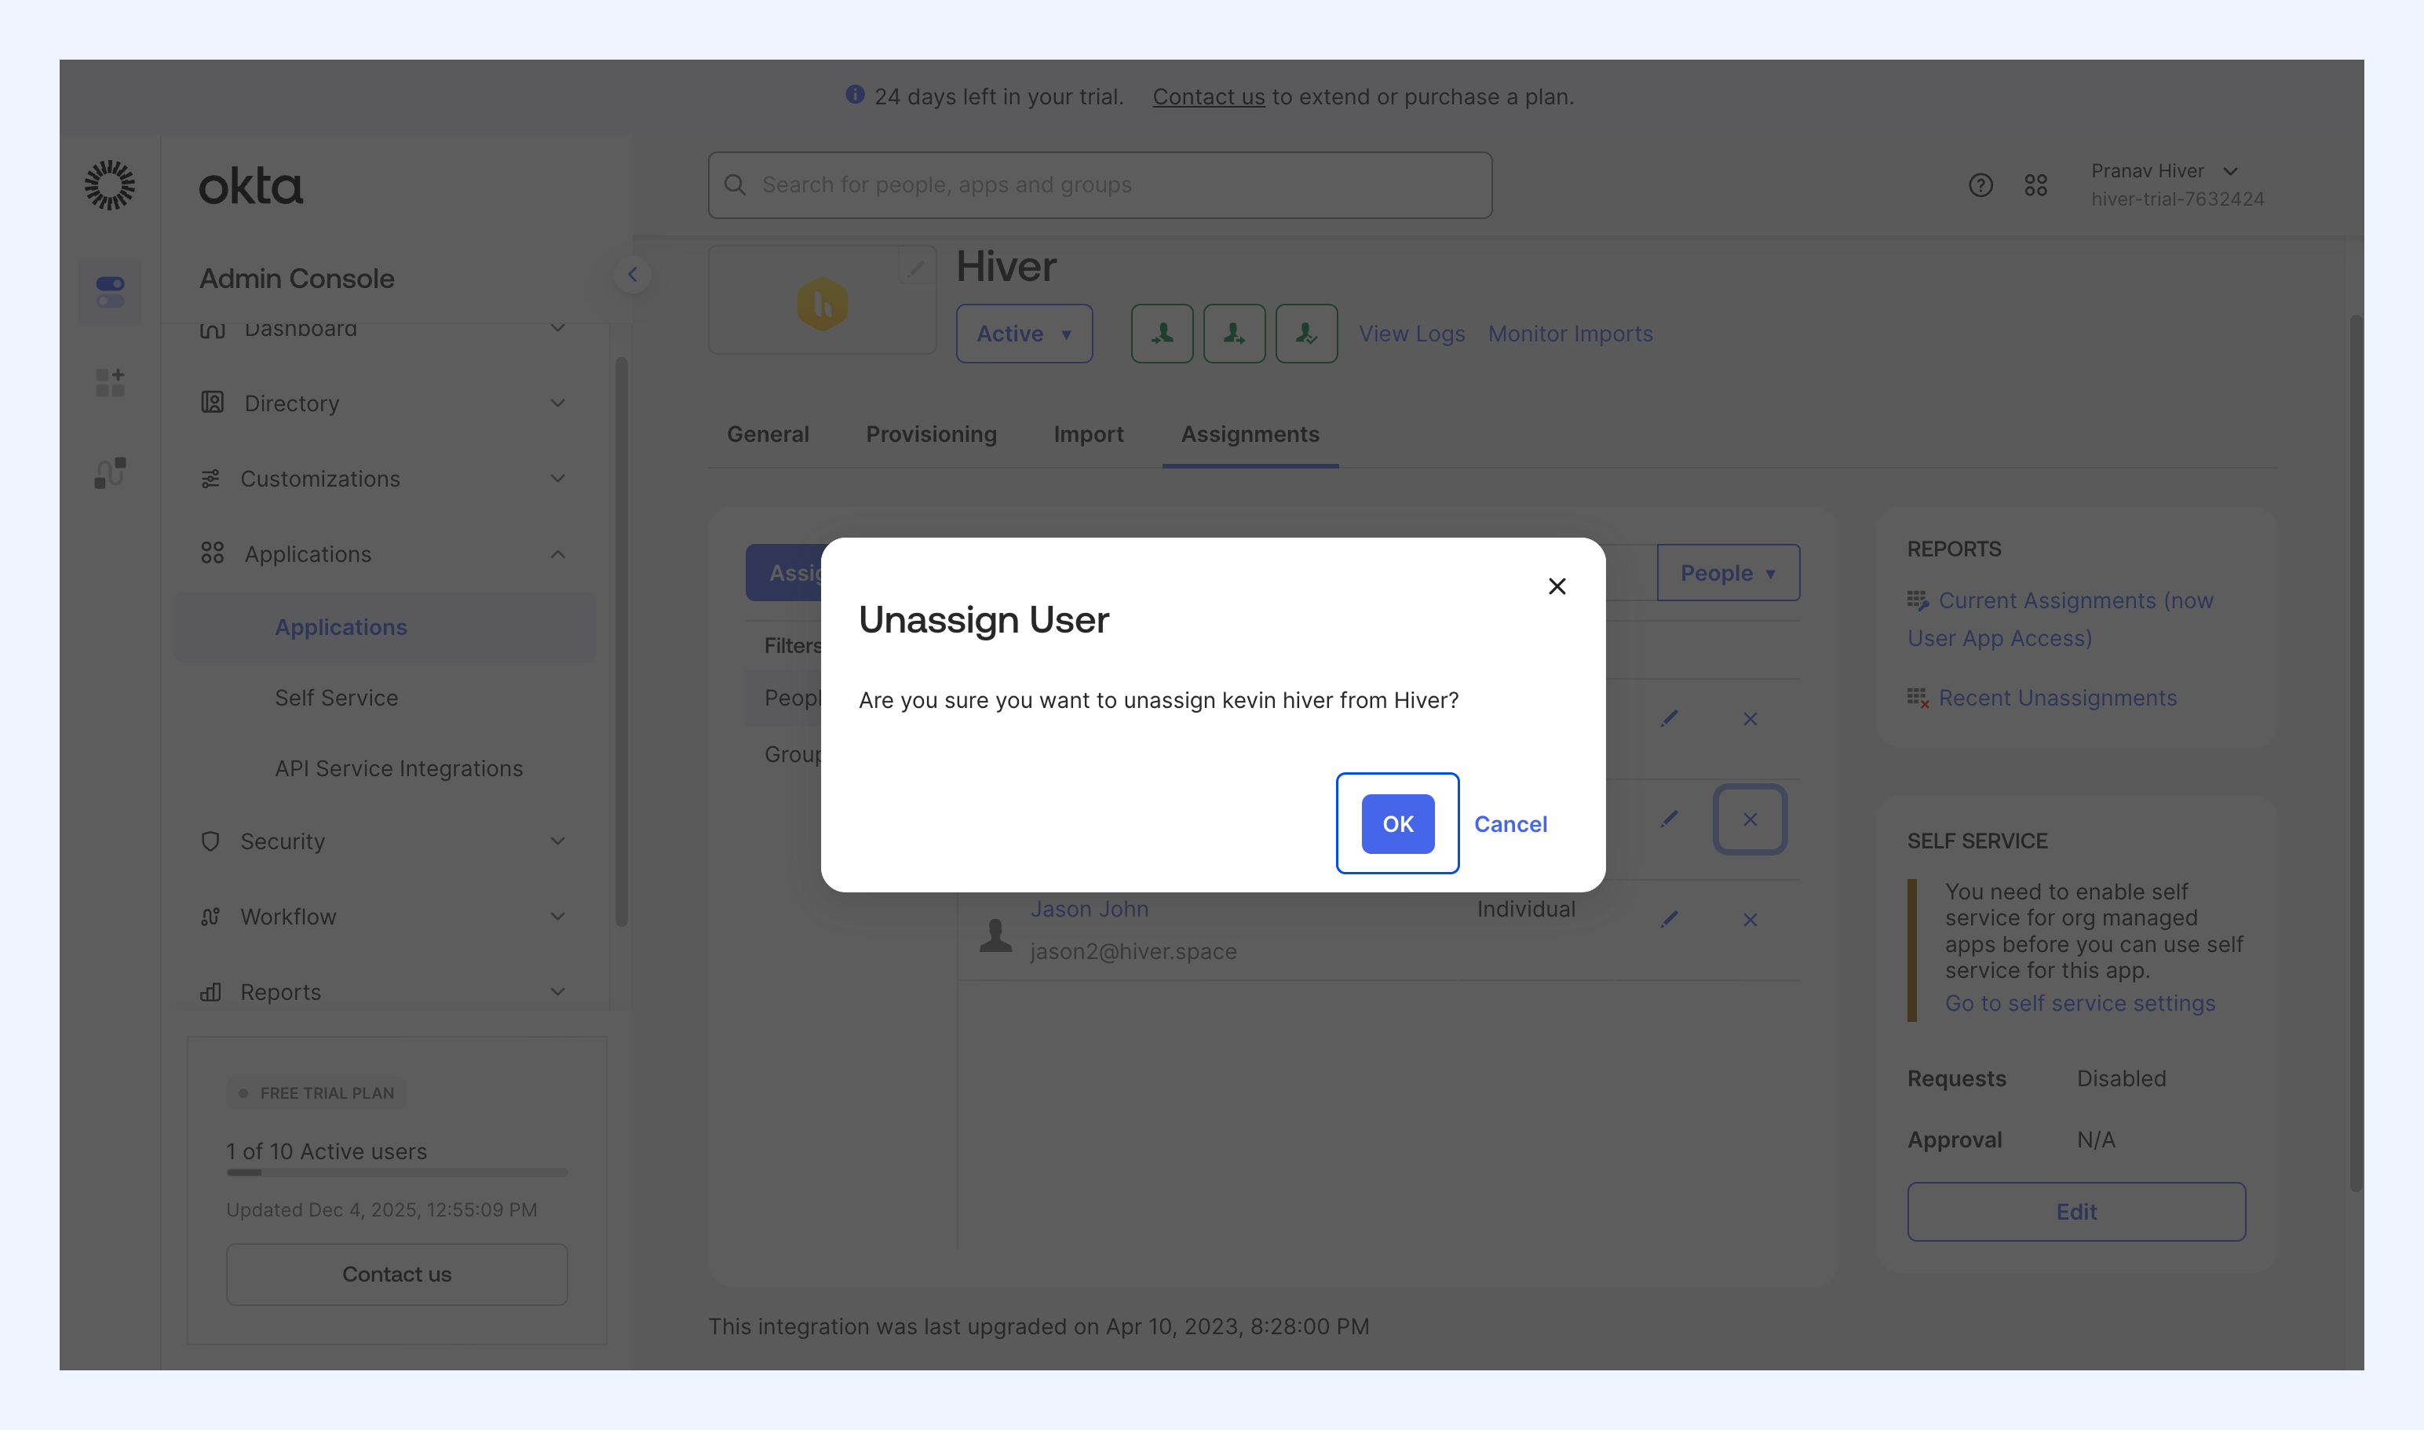This screenshot has height=1430, width=2424.
Task: Click the Contact us button in trial panel
Action: (397, 1274)
